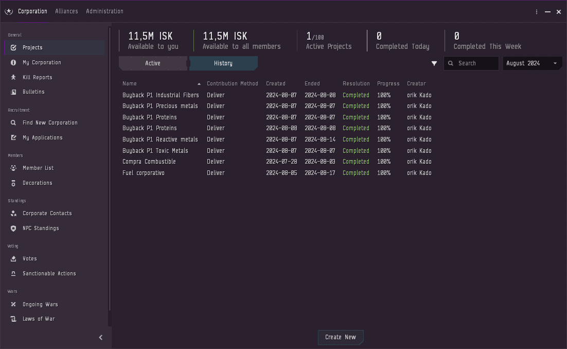Open My Corporation info icon
The image size is (567, 349).
click(x=13, y=62)
